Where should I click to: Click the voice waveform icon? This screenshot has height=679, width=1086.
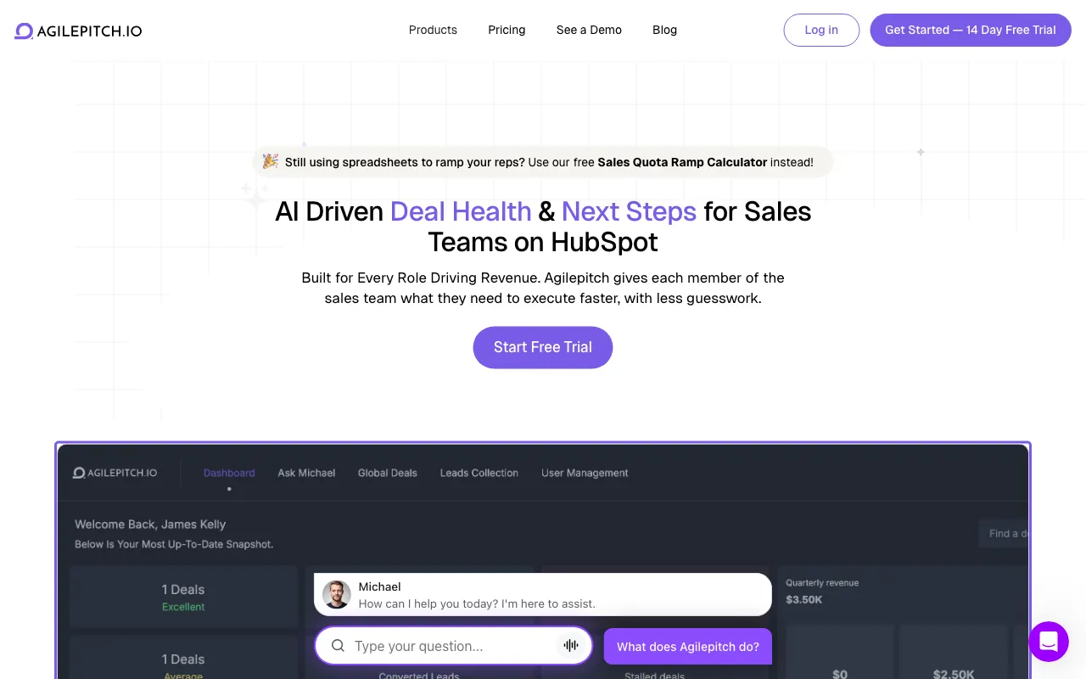pyautogui.click(x=572, y=646)
